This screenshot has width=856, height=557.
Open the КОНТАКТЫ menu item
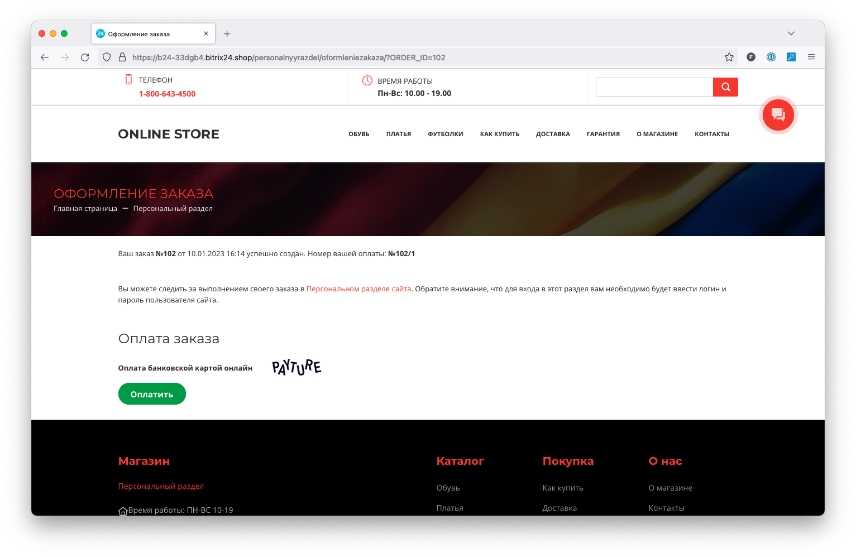(712, 134)
